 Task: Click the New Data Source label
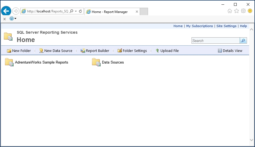point(58,51)
